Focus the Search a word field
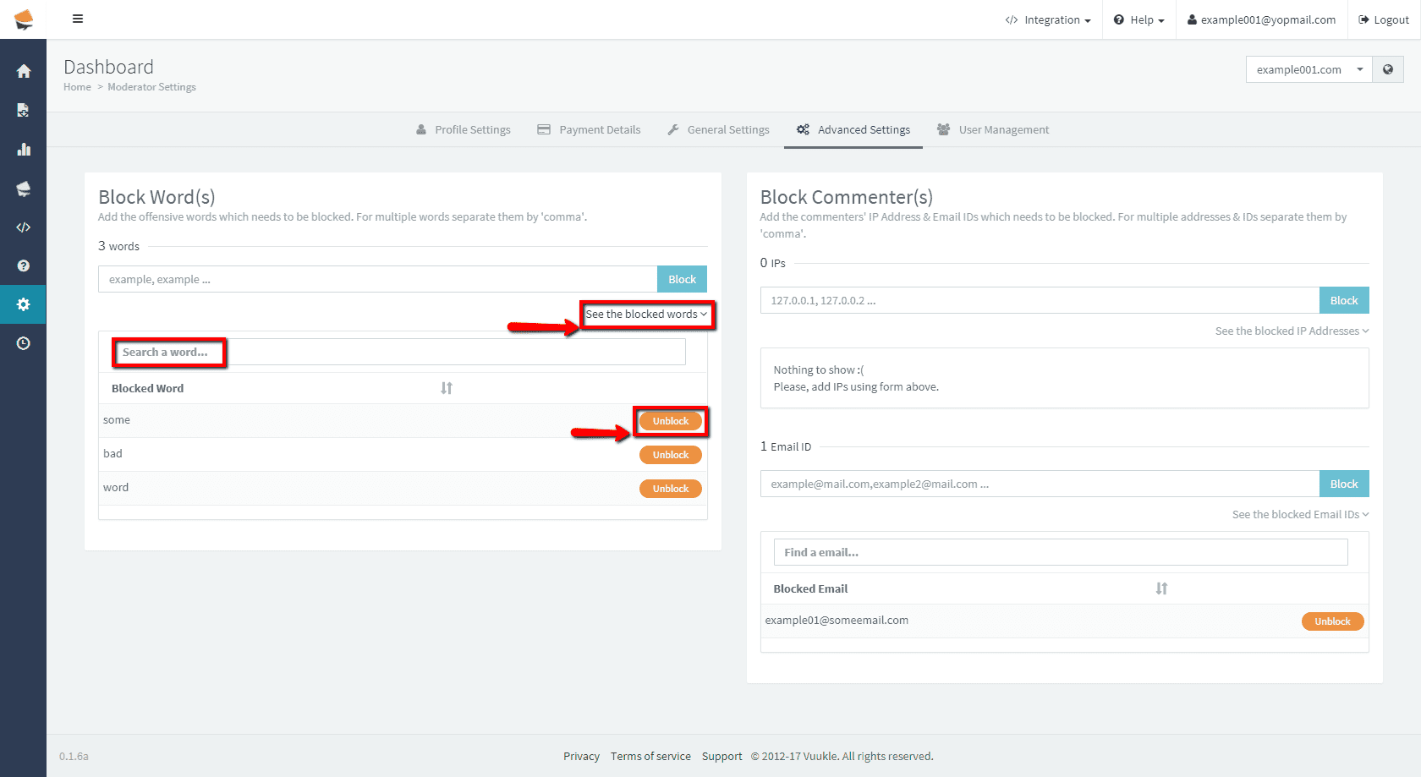Image resolution: width=1421 pixels, height=777 pixels. pos(399,353)
